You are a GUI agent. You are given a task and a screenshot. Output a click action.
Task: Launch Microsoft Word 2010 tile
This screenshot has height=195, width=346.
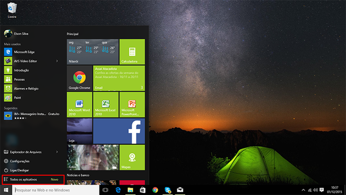click(79, 105)
